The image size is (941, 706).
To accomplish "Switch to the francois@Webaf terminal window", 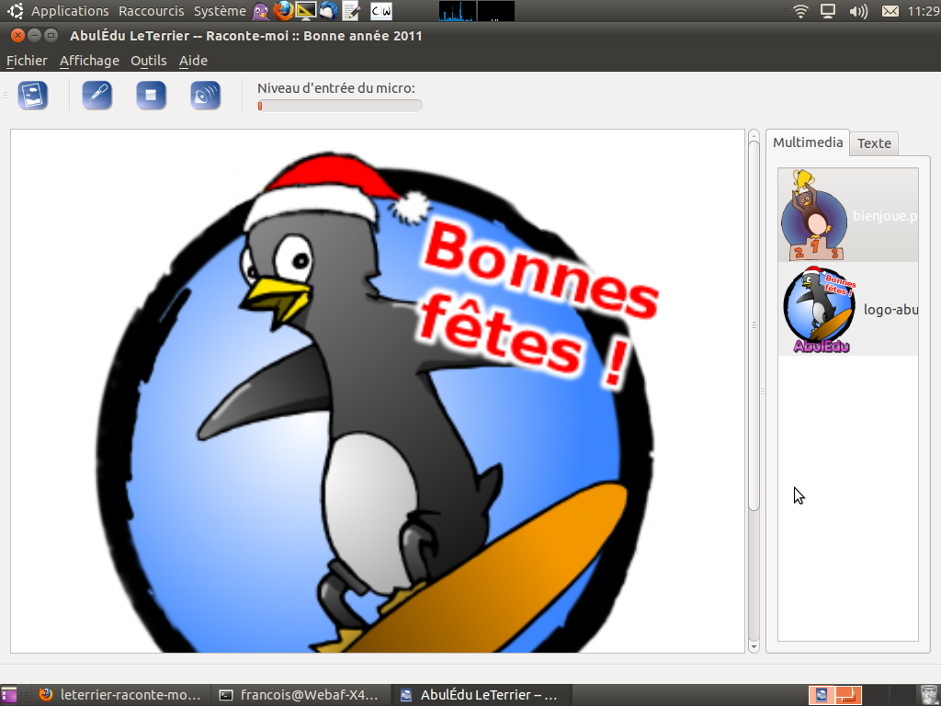I will click(300, 695).
